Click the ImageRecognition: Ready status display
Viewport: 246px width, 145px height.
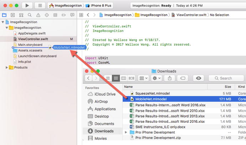point(188,6)
